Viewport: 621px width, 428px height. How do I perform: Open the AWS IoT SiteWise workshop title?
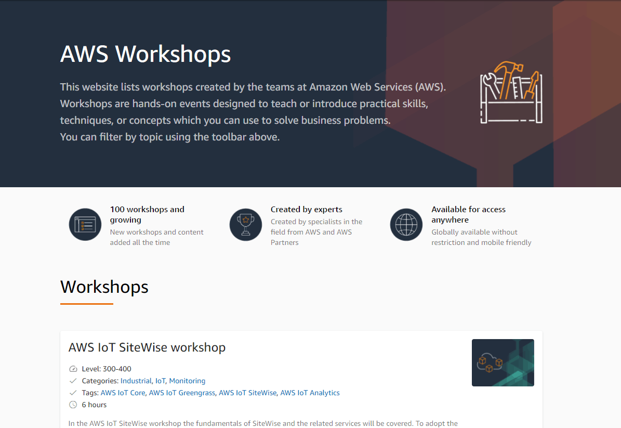(x=147, y=347)
